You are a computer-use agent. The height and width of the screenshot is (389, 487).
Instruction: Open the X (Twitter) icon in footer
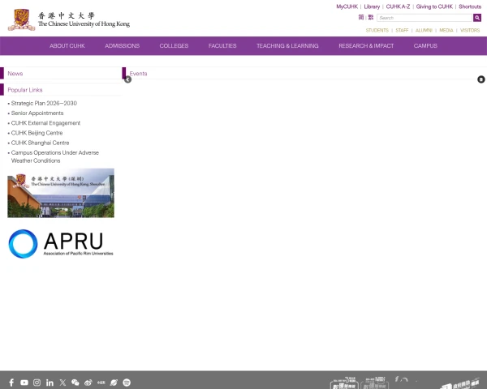pos(62,383)
